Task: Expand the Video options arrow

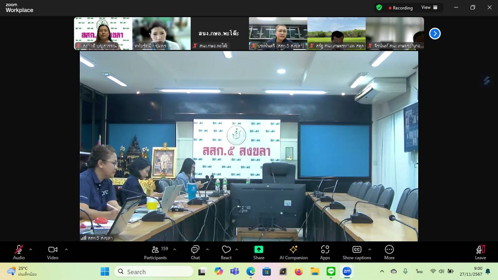Action: pyautogui.click(x=66, y=250)
